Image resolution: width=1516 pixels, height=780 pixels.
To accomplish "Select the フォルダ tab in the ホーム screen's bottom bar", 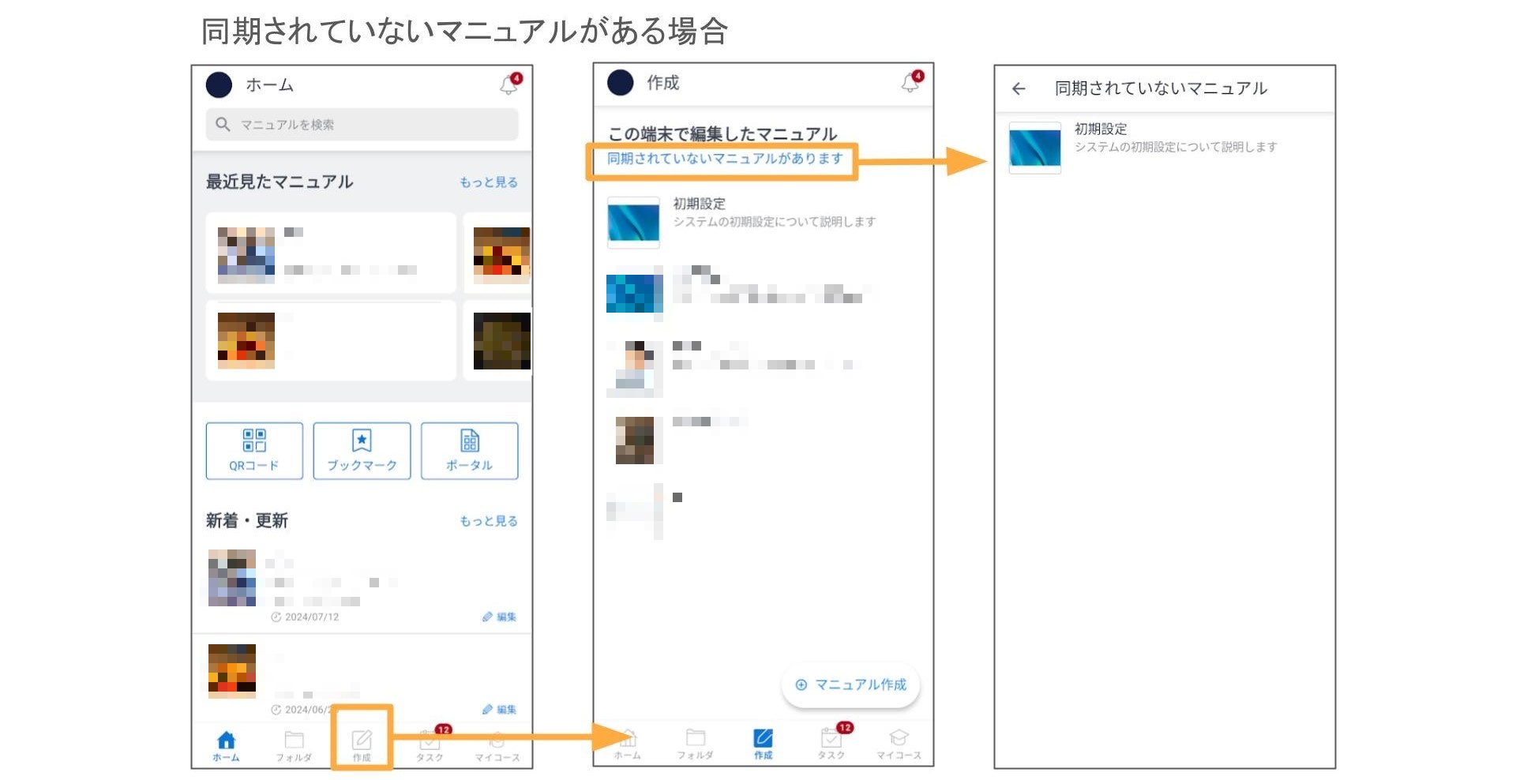I will tap(294, 744).
